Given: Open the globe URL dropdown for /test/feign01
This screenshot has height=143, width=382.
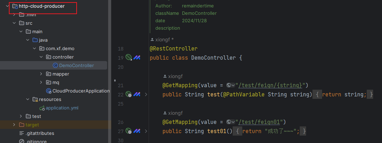Looking at the screenshot, I should click(231, 122).
